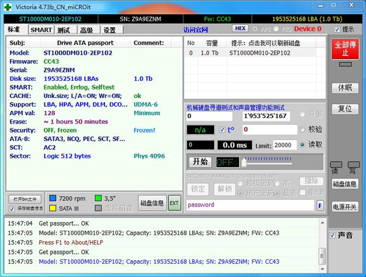Click the 访问官网 official website link

coord(195,29)
